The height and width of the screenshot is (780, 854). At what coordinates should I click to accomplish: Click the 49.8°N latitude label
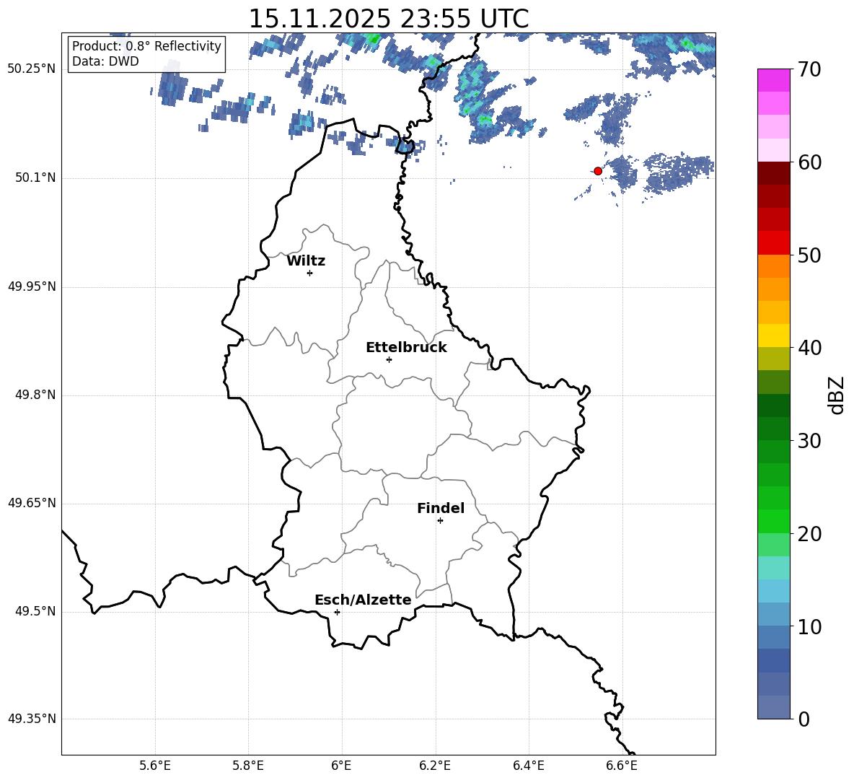35,395
